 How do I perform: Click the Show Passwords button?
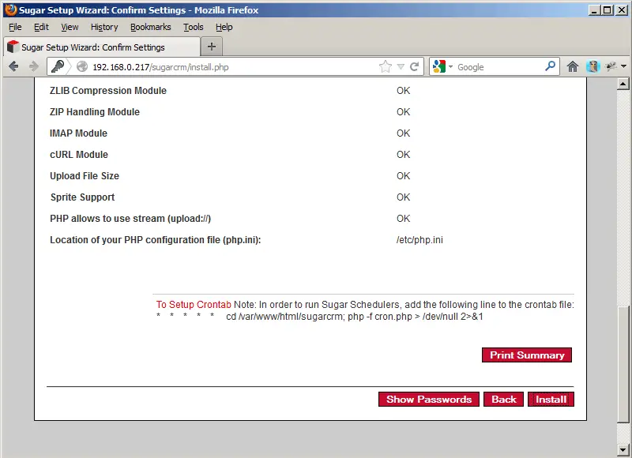429,400
